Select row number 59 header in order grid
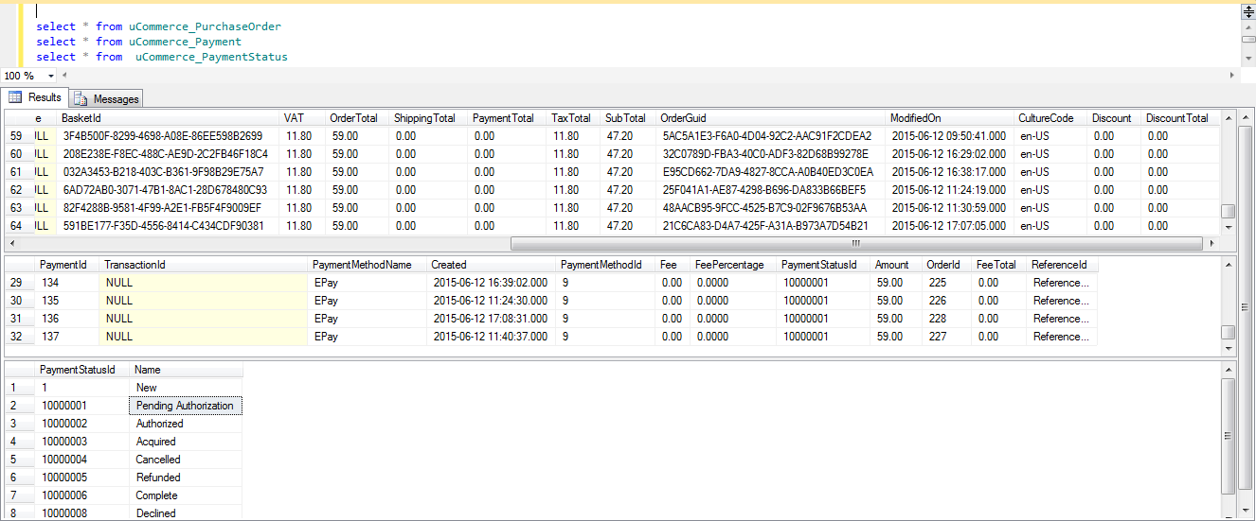 [19, 136]
